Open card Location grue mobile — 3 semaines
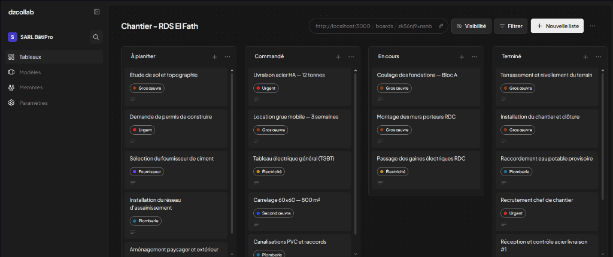The height and width of the screenshot is (257, 613). tap(299, 128)
